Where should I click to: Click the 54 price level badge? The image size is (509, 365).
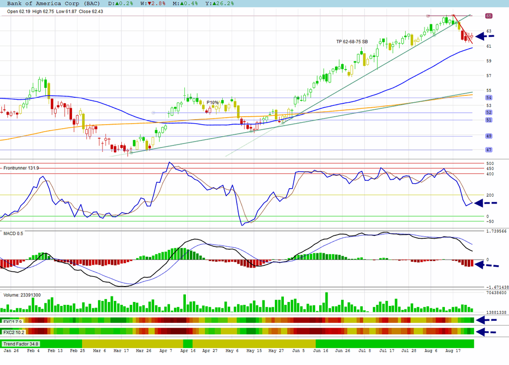pos(489,98)
